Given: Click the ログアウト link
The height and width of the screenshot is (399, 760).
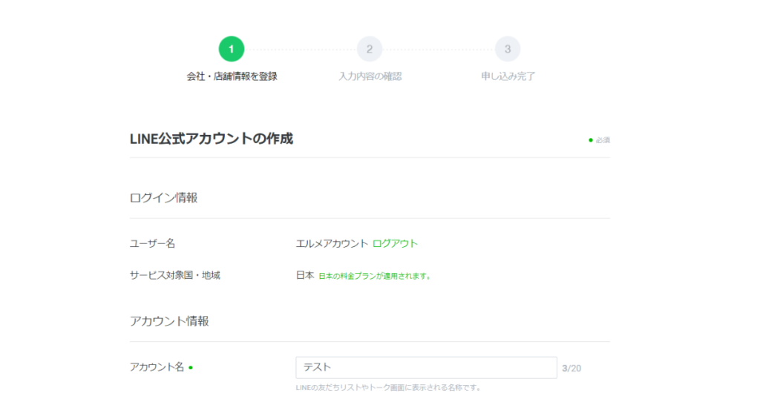Looking at the screenshot, I should [x=395, y=243].
